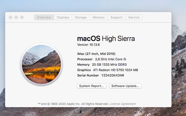Click the 2,8 GHz Intel Core i5 value
The height and width of the screenshot is (116, 186).
[110, 59]
